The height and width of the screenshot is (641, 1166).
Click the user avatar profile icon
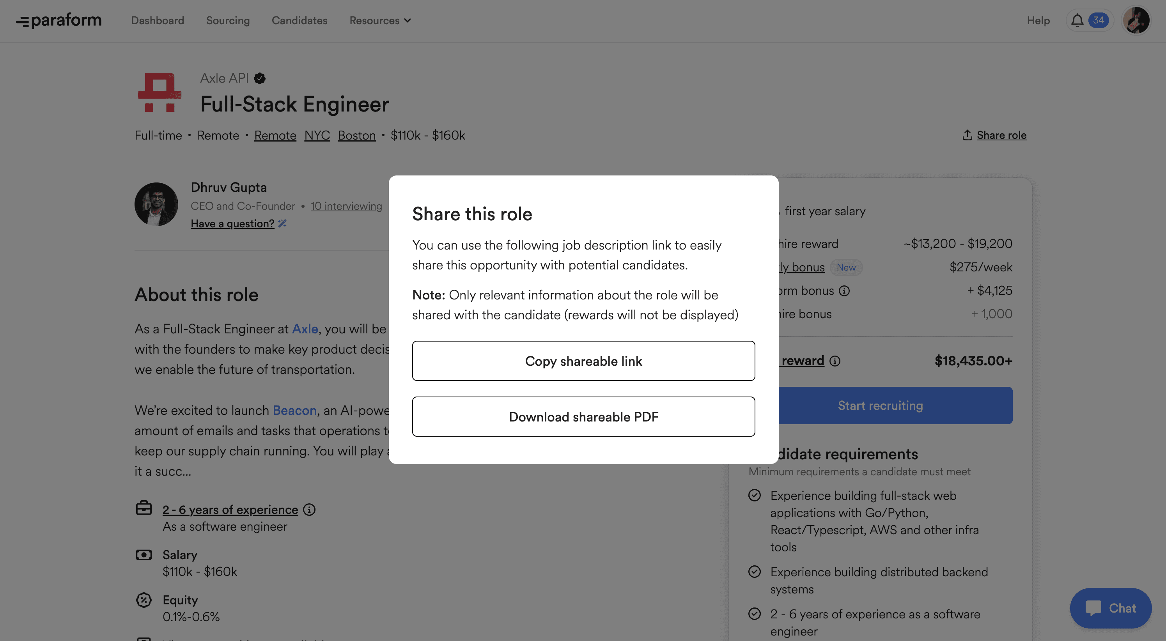pyautogui.click(x=1137, y=19)
